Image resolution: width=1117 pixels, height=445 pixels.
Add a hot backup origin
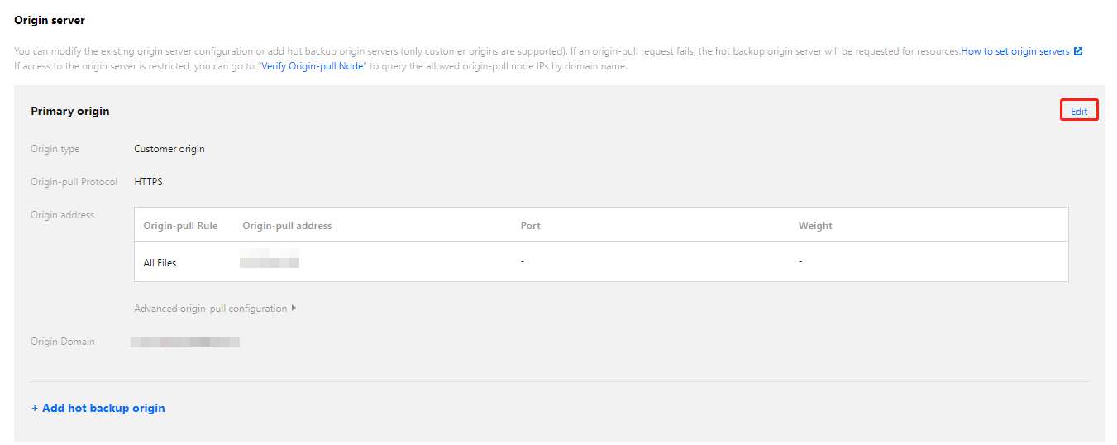pyautogui.click(x=98, y=408)
